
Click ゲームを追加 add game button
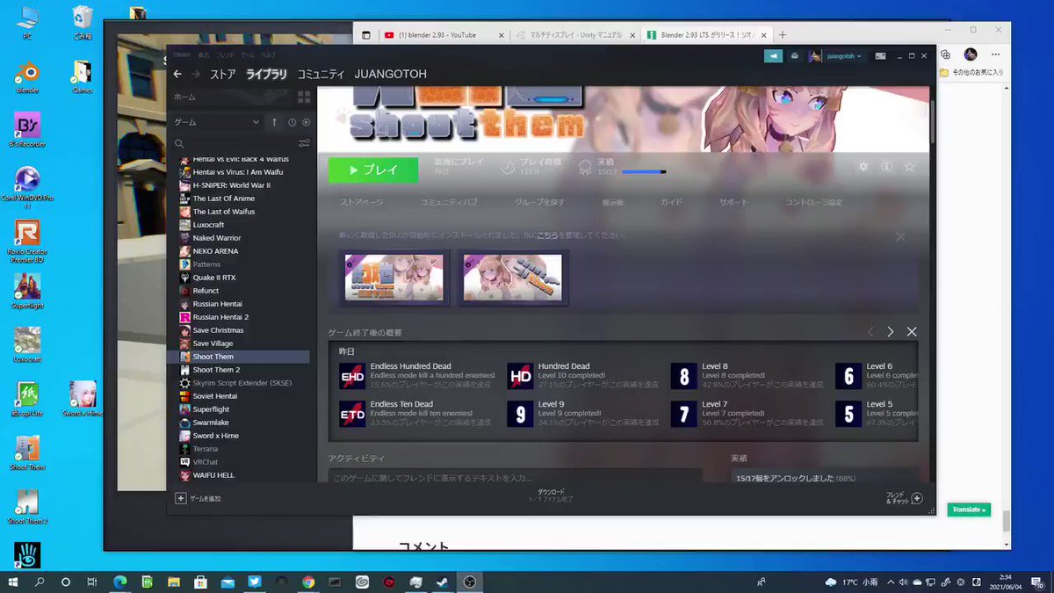click(198, 498)
